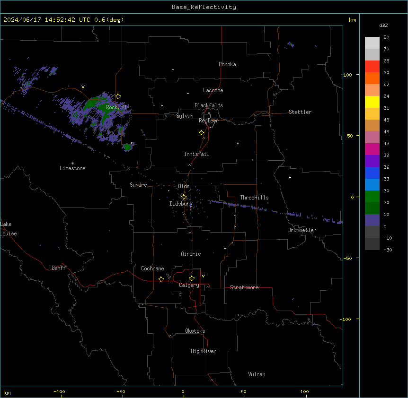
Task: Click the -100 tick on the horizontal axis
Action: [x=59, y=391]
